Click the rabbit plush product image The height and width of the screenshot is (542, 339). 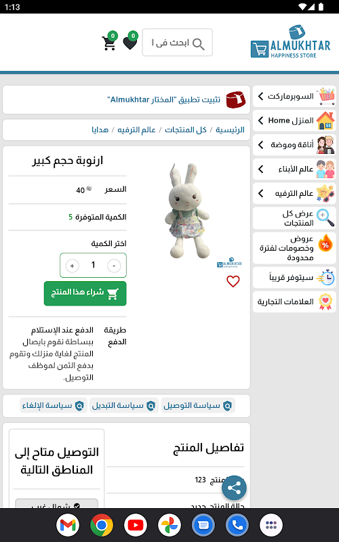pyautogui.click(x=188, y=211)
